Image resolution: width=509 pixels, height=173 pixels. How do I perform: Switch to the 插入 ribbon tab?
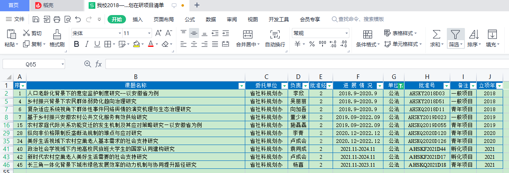click(138, 19)
